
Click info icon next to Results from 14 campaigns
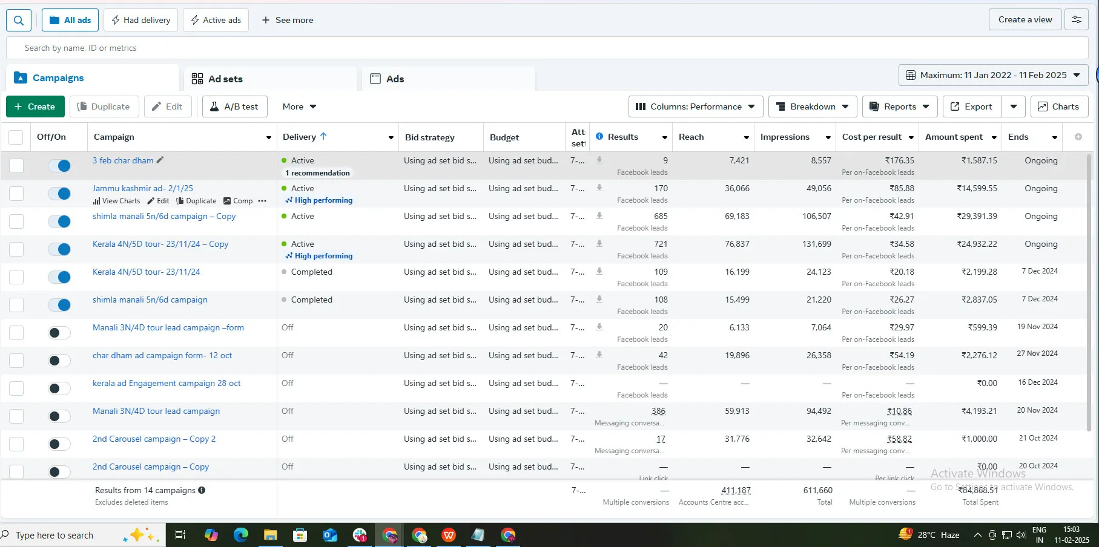(202, 490)
